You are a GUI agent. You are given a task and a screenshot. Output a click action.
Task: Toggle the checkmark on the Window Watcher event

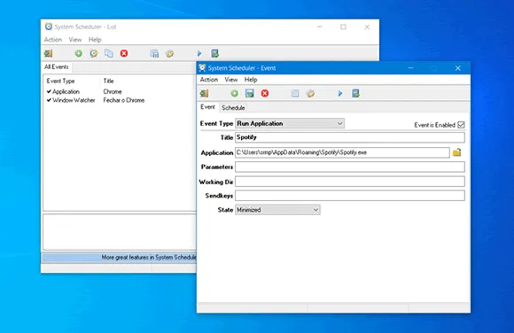(x=49, y=100)
